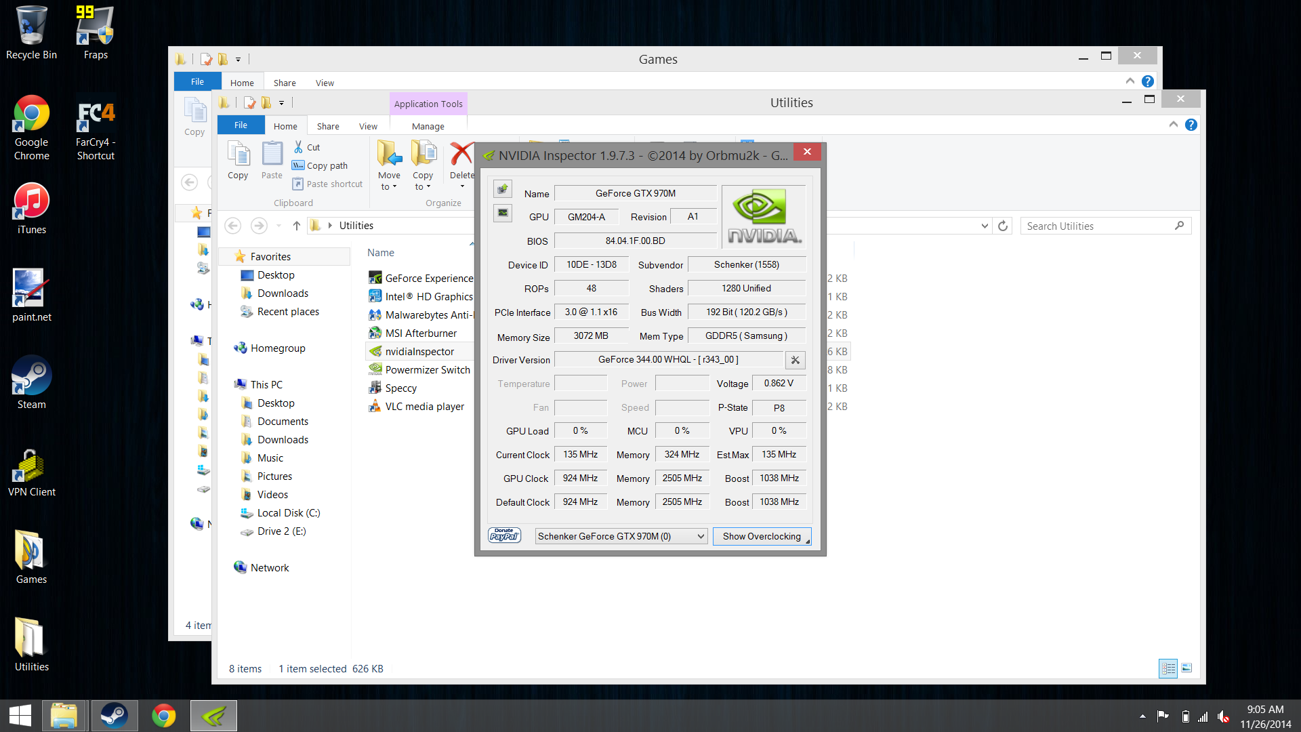Open the View tab in Games window

(325, 83)
